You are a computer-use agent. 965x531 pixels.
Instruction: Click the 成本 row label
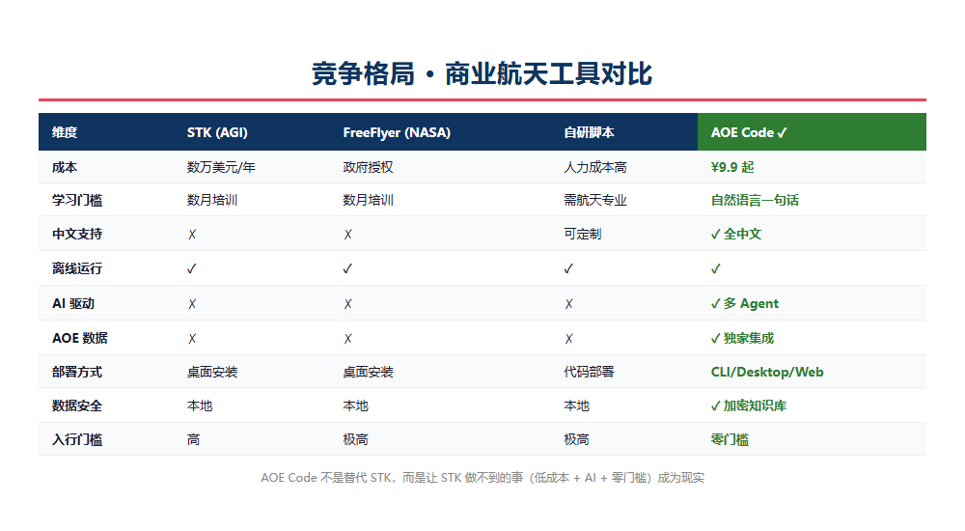click(65, 167)
